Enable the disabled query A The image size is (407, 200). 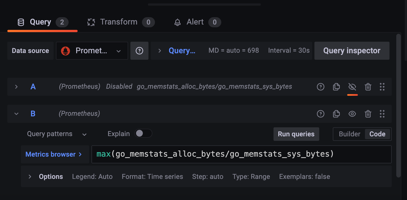tap(352, 87)
